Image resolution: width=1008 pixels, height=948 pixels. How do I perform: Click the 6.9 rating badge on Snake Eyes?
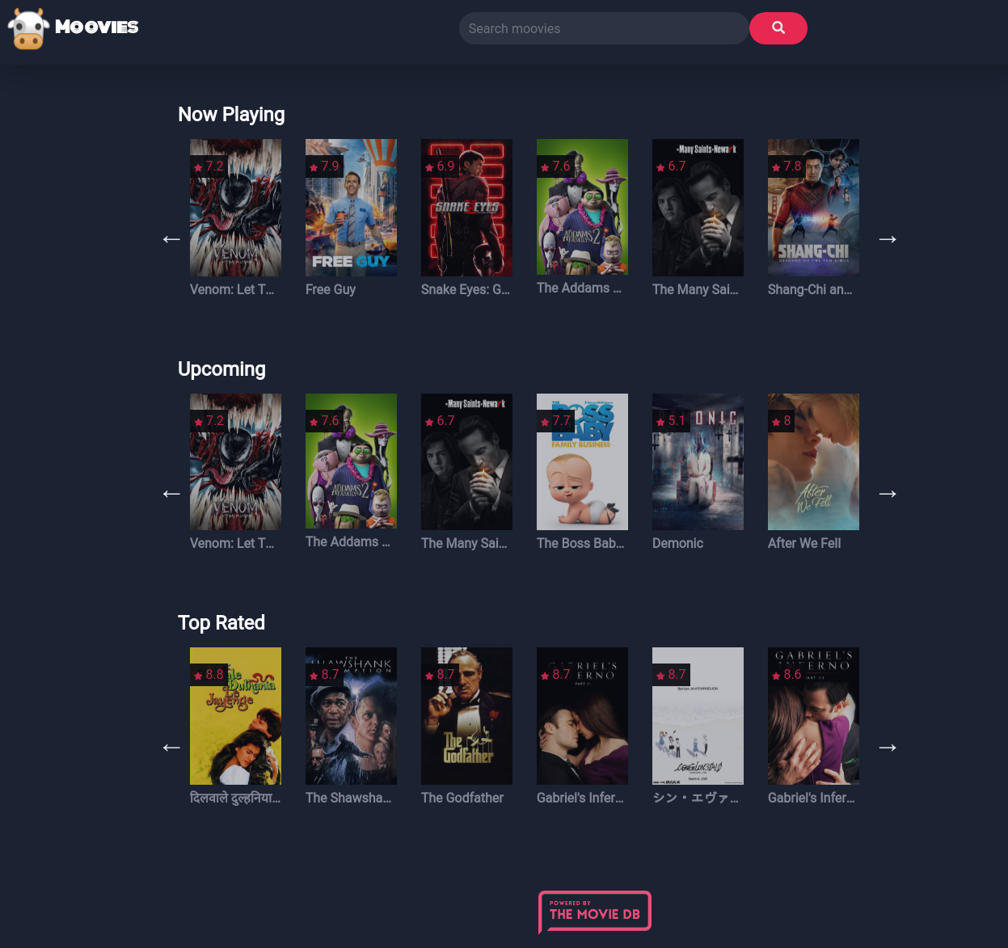[441, 166]
